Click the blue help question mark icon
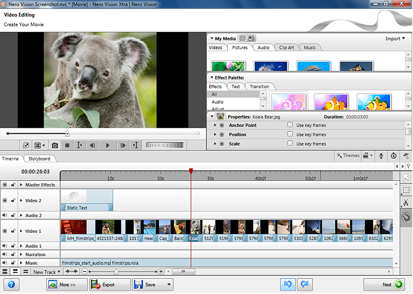 pos(11,284)
